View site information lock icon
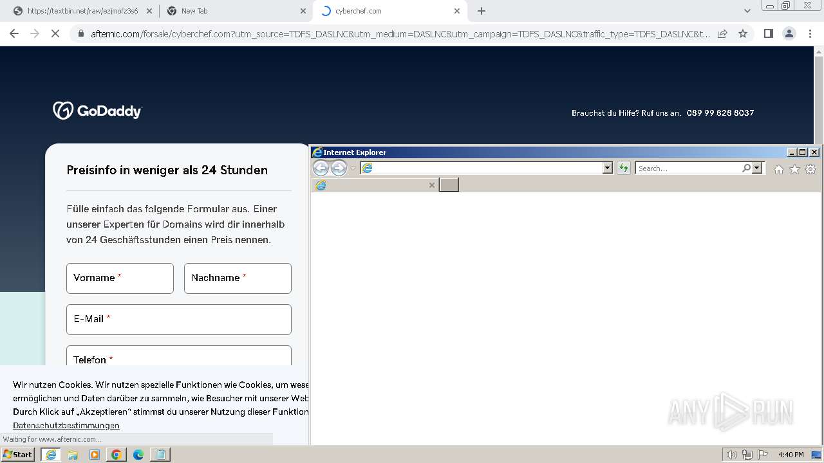824x463 pixels. [81, 33]
